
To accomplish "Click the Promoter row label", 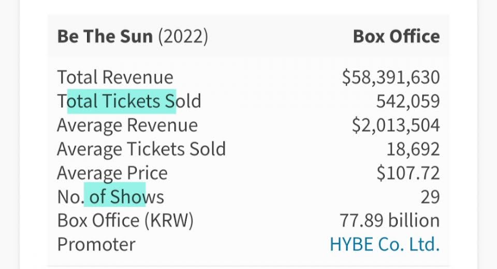I will tap(96, 244).
